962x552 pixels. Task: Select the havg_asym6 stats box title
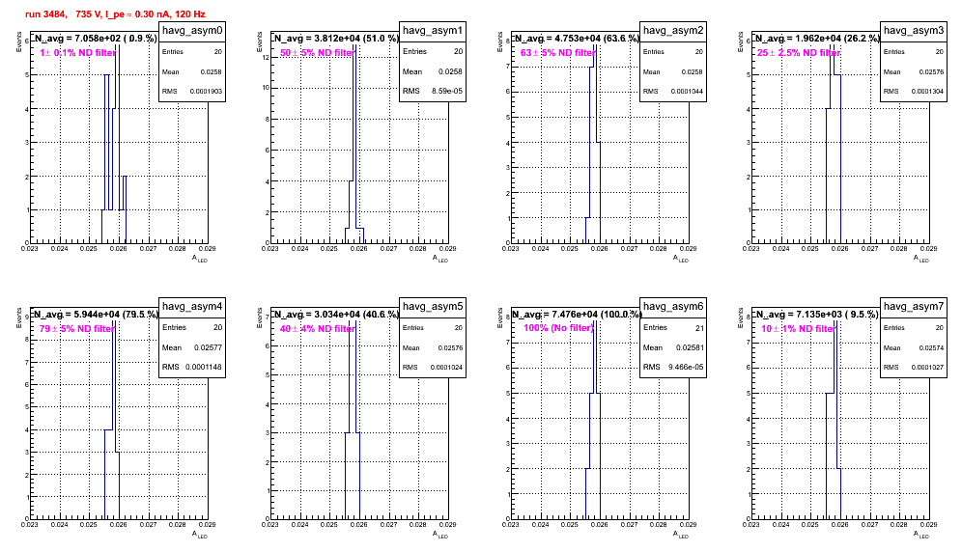pos(673,307)
